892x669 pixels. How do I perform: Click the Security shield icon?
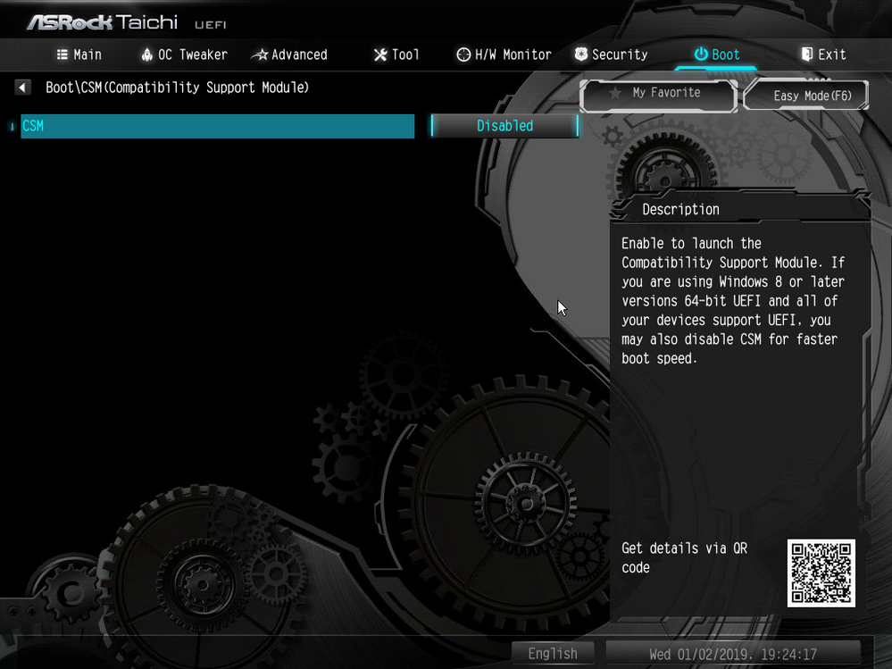pyautogui.click(x=580, y=54)
